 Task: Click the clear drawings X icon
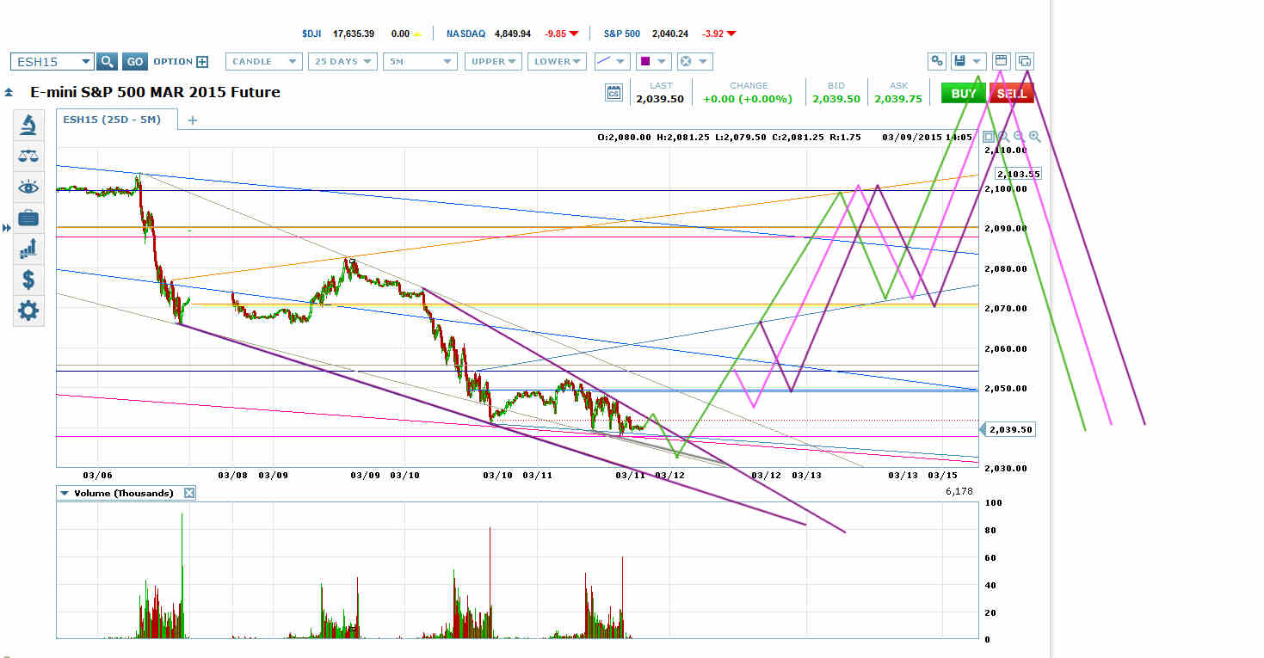686,61
